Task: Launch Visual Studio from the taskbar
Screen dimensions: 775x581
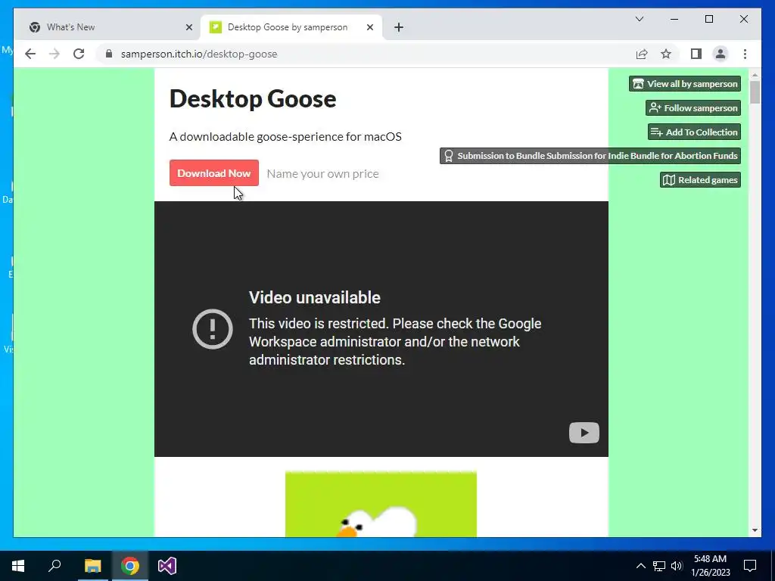Action: [x=167, y=566]
